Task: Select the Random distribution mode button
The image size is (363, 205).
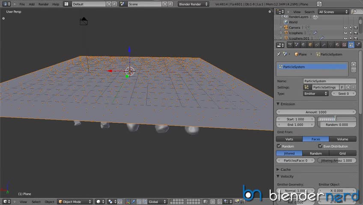Action: pos(316,153)
